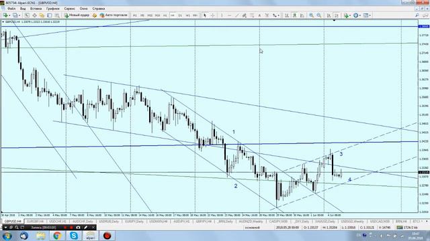430x241 pixels.
Task: Select the crosshair tool
Action: (x=212, y=15)
